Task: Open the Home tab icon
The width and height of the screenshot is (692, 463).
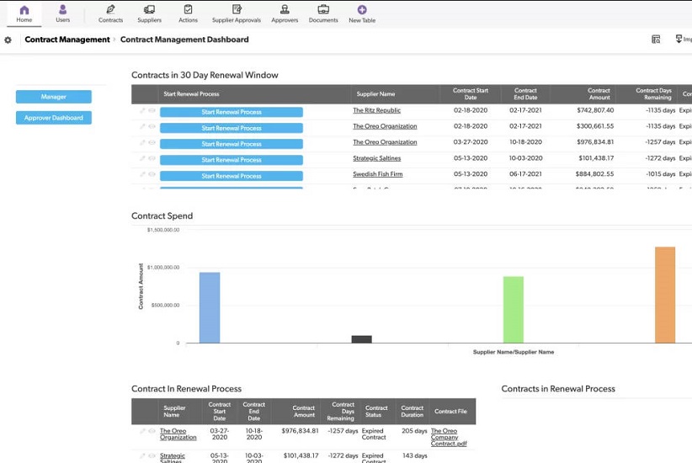Action: (24, 10)
